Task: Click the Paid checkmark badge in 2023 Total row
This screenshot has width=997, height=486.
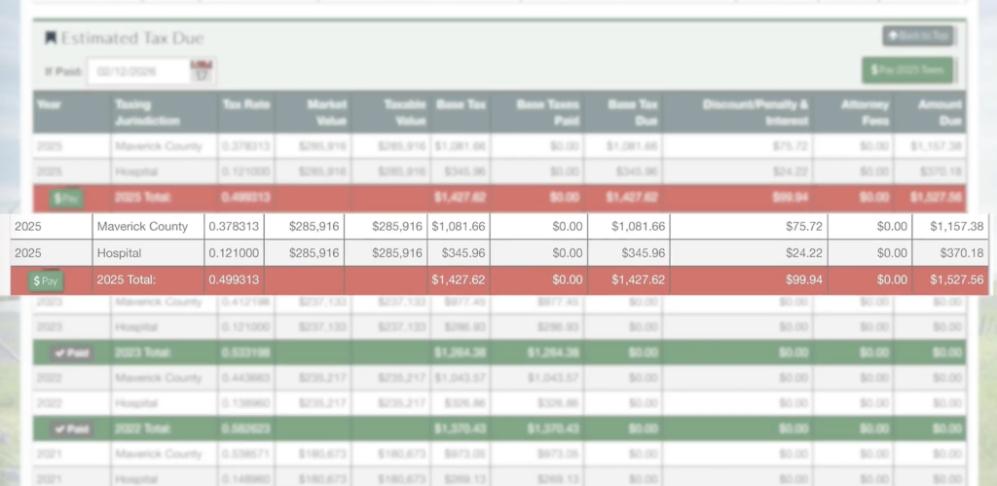Action: tap(66, 353)
